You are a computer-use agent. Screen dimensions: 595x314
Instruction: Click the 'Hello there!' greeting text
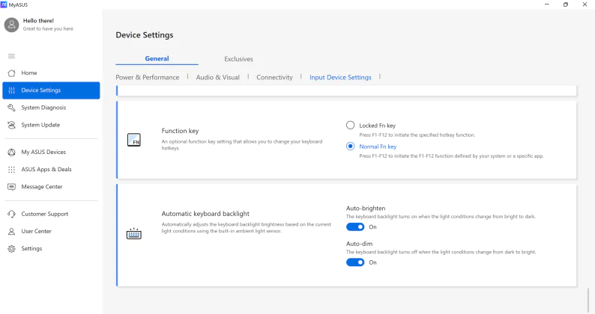pos(38,21)
